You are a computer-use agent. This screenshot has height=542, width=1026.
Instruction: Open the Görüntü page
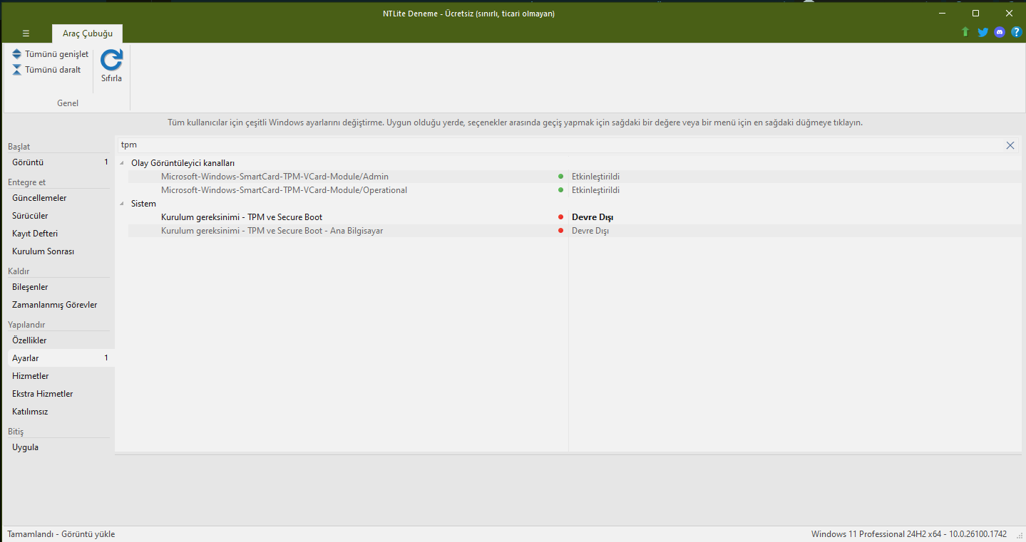coord(59,162)
